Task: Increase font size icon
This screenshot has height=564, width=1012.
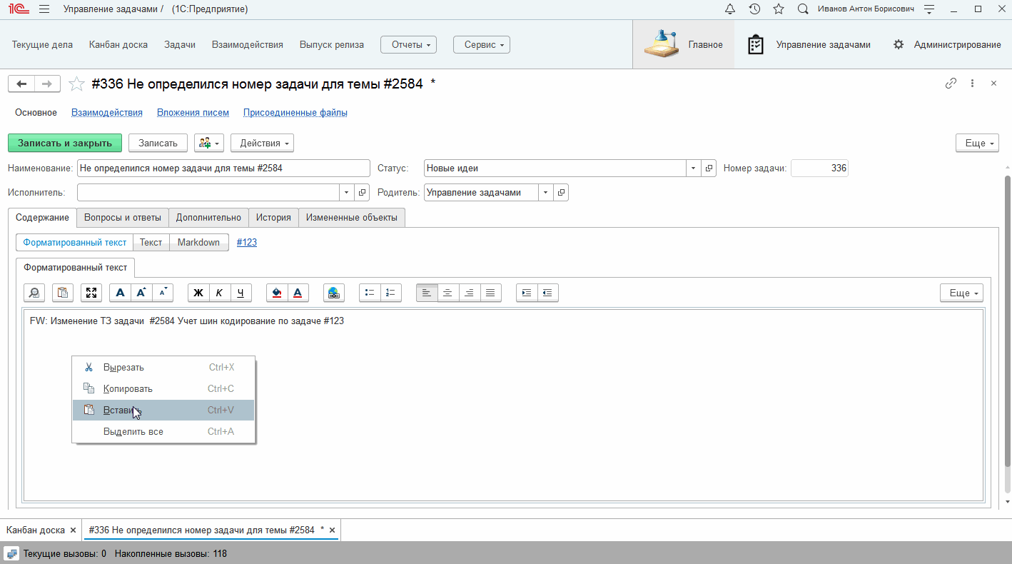Action: tap(141, 293)
